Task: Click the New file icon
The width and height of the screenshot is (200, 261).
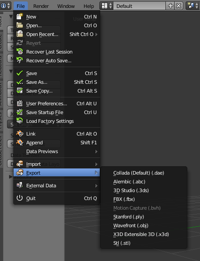Action: tap(20, 17)
